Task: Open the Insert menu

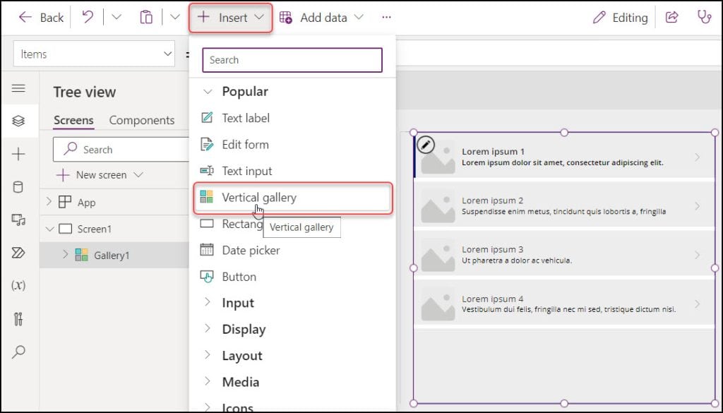Action: pos(231,18)
